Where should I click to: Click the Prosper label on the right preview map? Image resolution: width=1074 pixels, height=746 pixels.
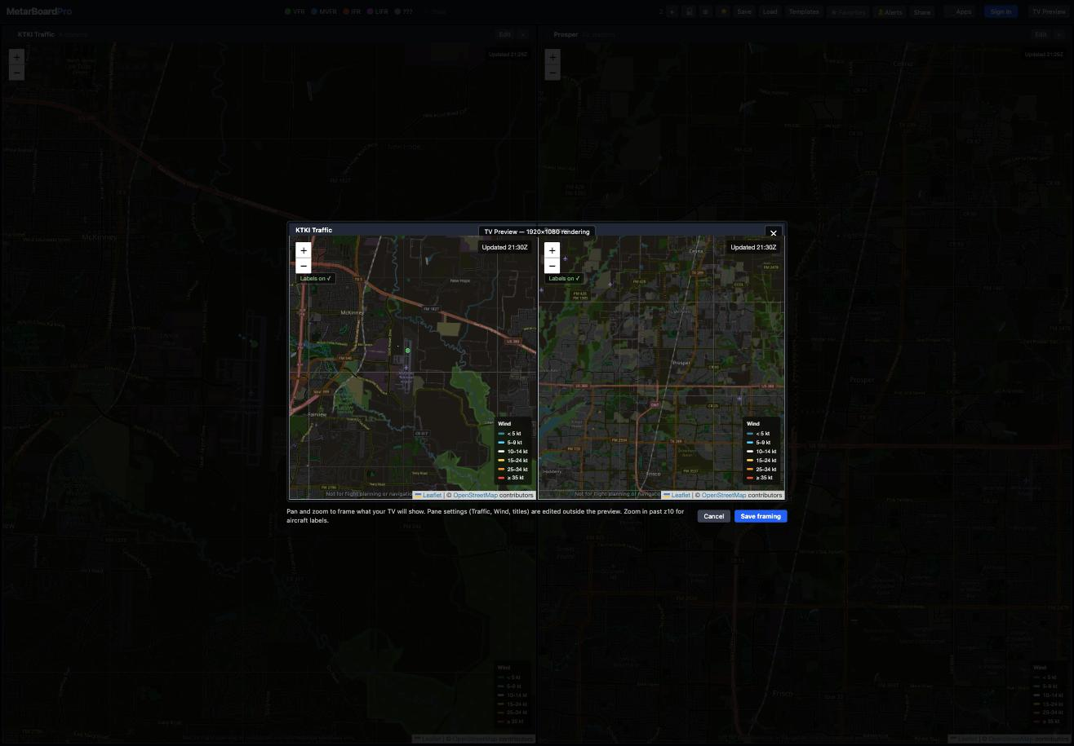681,363
